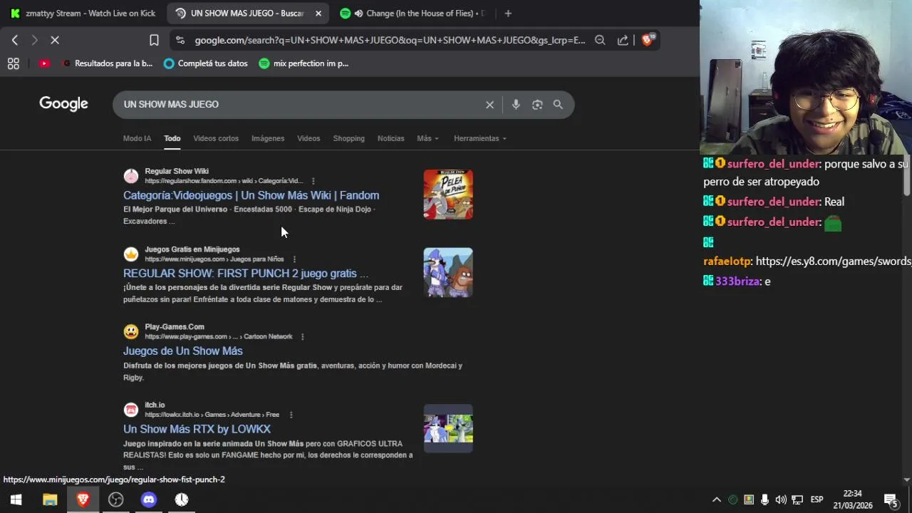Click Mordecai and Rigby Minijuegos thumbnail

[448, 272]
